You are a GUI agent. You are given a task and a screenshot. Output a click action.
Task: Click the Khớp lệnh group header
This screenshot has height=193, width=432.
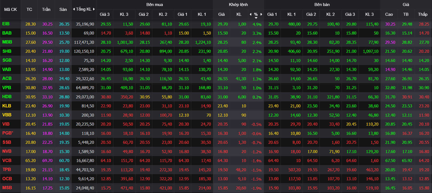[238, 5]
